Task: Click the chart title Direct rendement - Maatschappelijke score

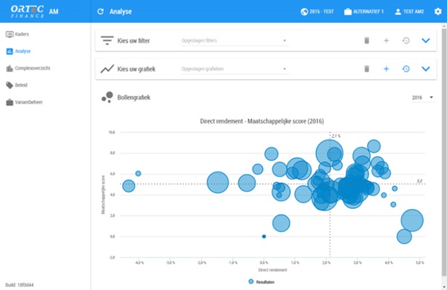Action: (x=261, y=121)
